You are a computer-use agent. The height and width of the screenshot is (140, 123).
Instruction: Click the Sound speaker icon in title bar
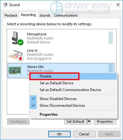(5, 5)
